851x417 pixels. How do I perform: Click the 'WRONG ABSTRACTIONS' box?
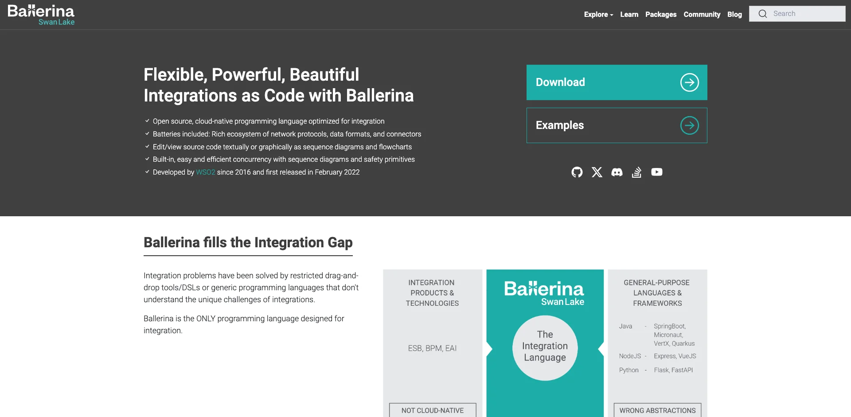(x=657, y=410)
